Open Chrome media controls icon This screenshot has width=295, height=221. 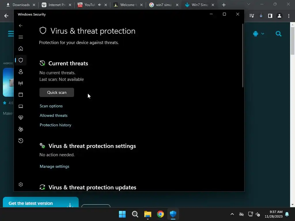(251, 16)
